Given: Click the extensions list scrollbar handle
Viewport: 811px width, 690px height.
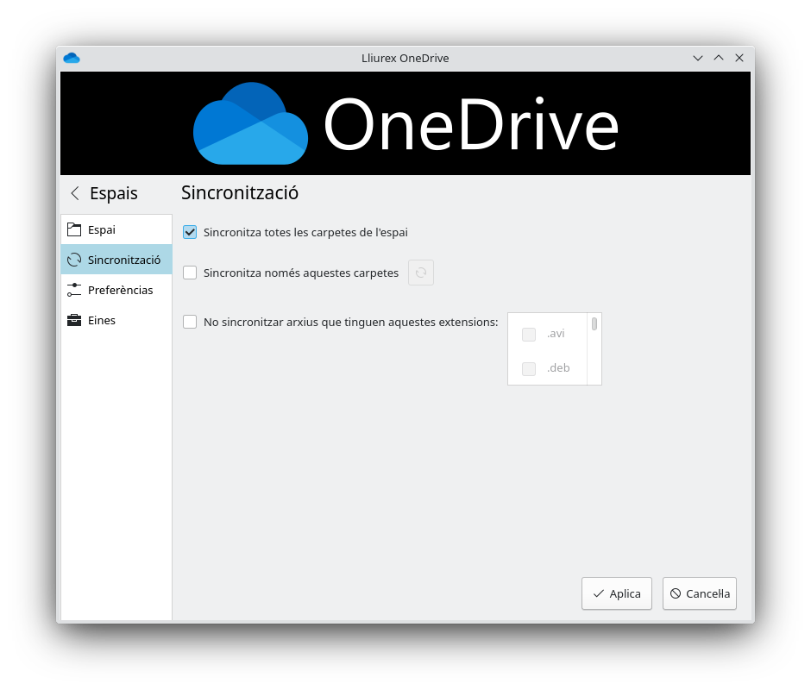Looking at the screenshot, I should [594, 324].
